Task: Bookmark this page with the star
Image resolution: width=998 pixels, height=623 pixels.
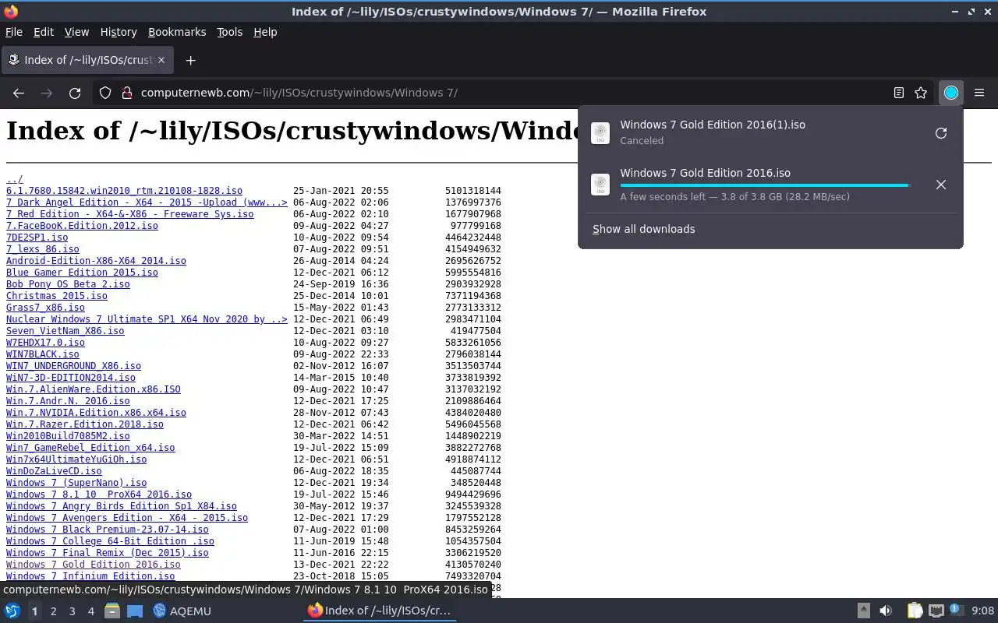Action: click(921, 93)
